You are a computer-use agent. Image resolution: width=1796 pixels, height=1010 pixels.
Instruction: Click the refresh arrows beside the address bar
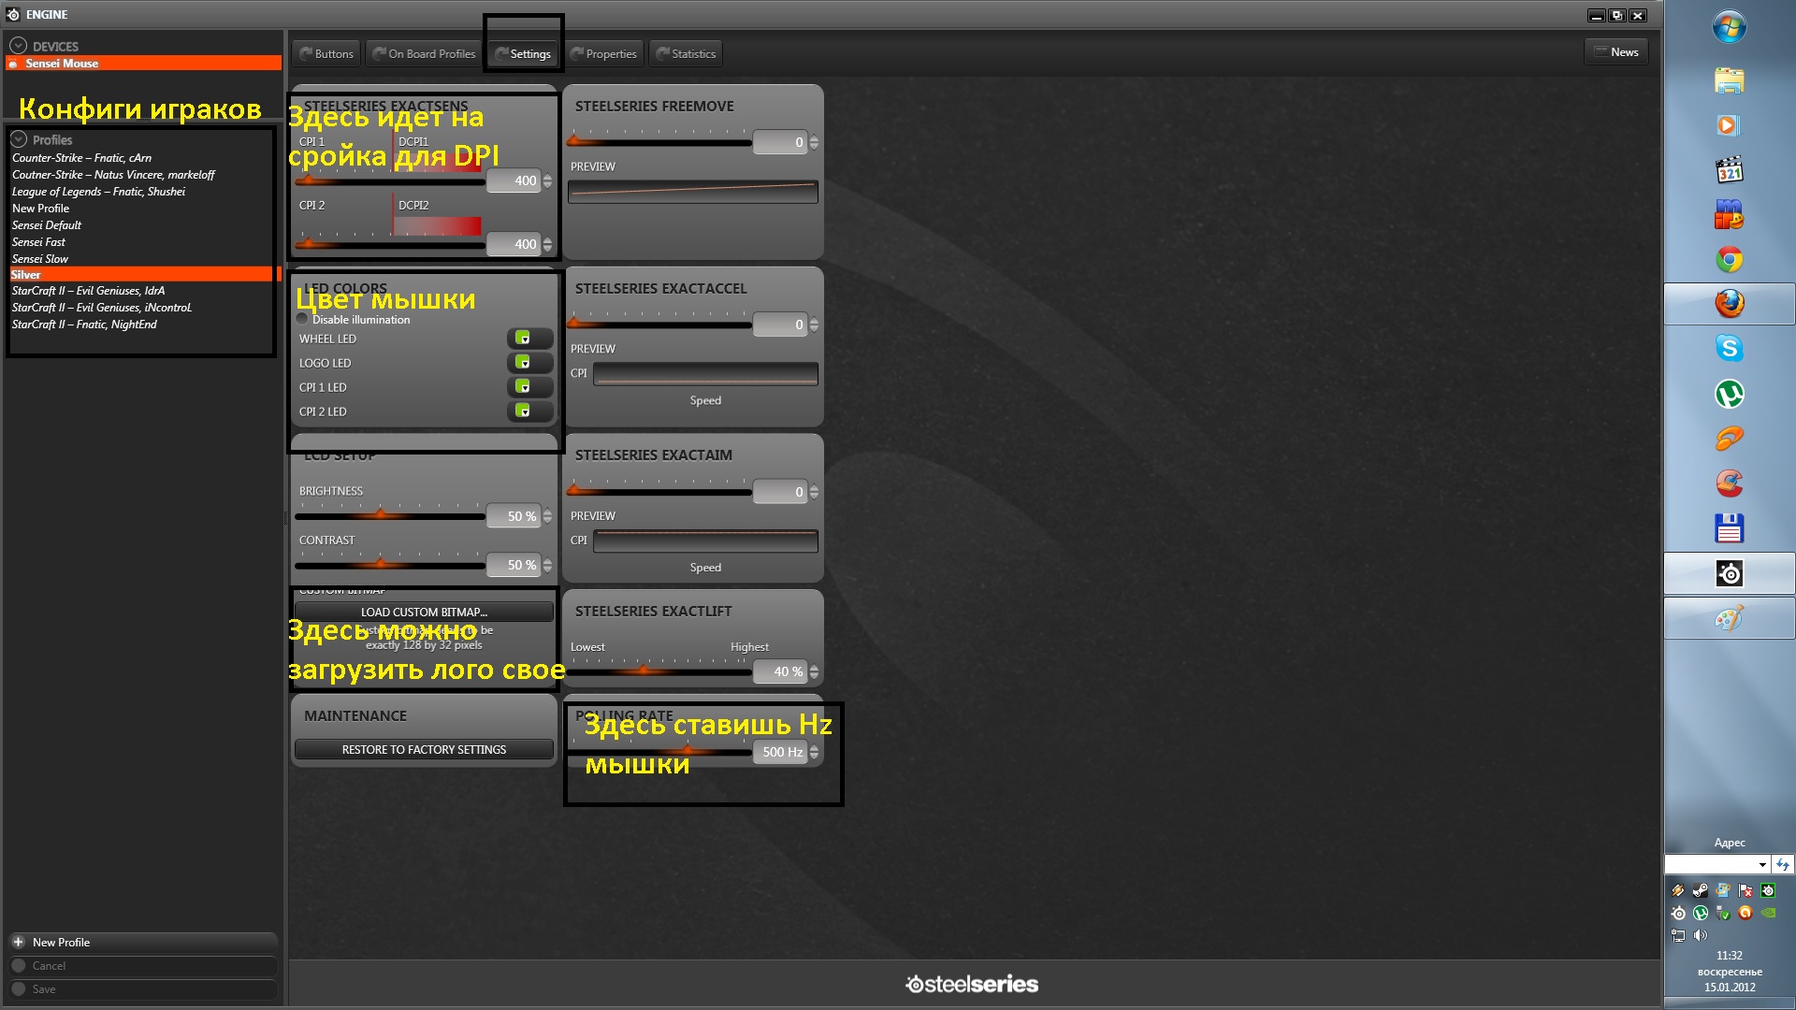[1783, 865]
